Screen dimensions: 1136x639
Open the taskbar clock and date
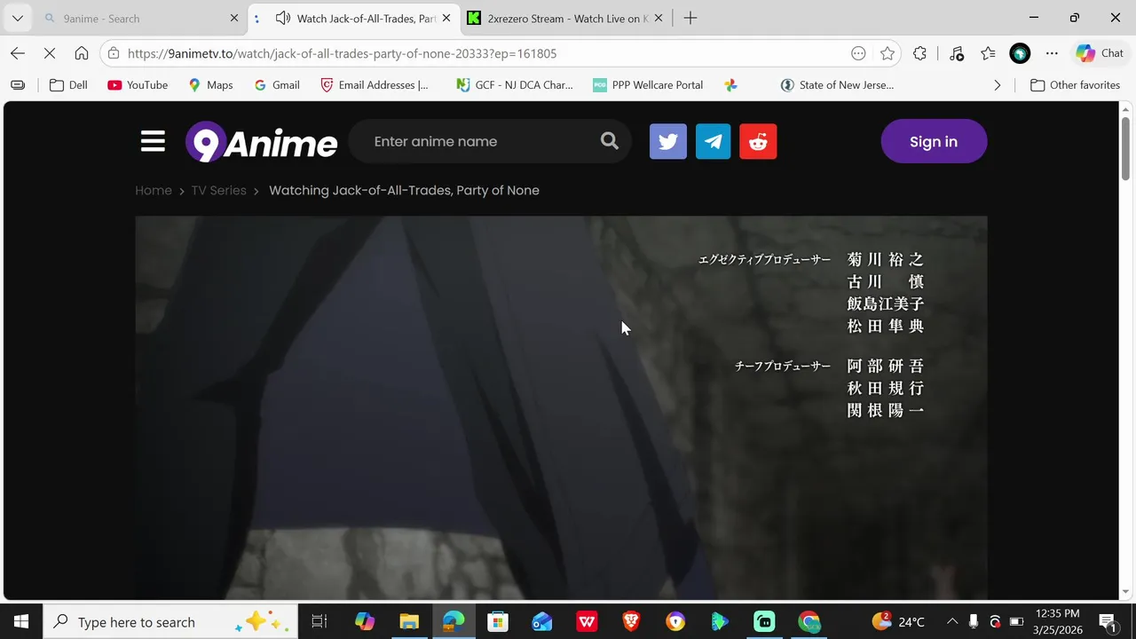pos(1057,621)
